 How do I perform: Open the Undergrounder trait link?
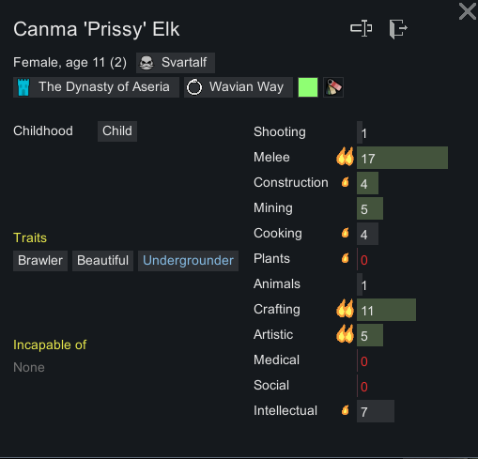188,261
